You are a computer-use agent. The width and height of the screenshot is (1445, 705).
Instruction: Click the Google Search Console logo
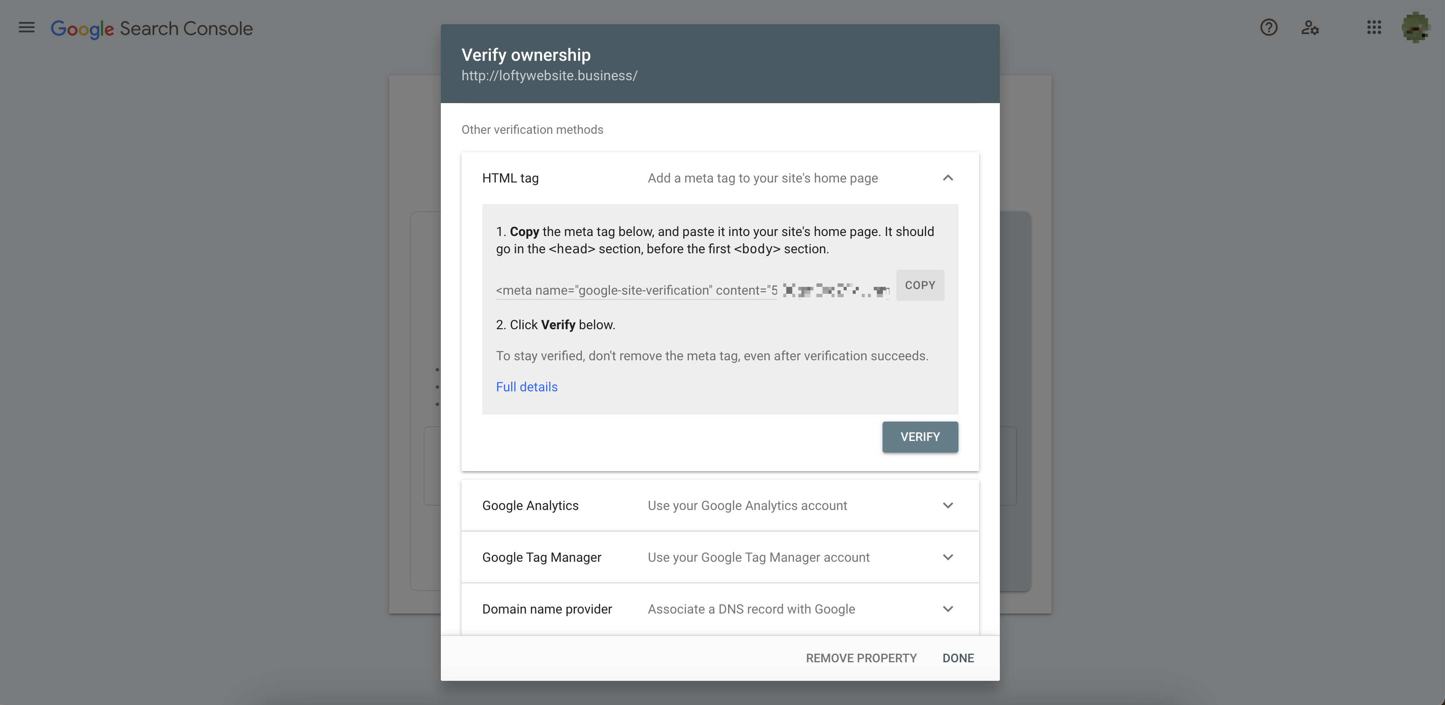[x=151, y=28]
